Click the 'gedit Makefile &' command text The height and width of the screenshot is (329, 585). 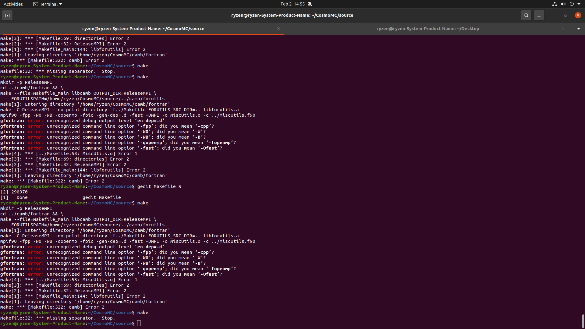pos(159,186)
